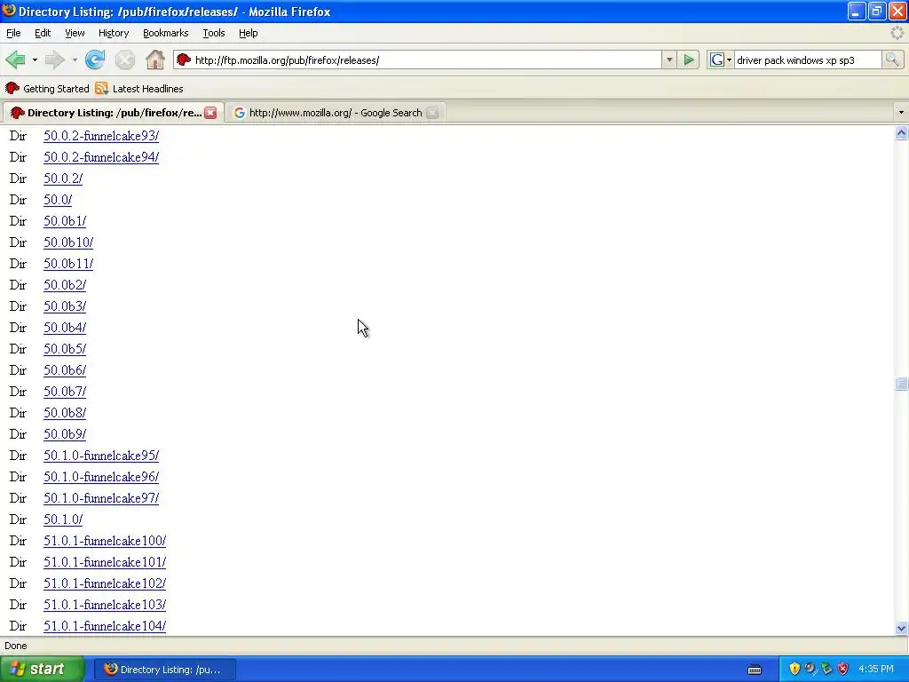Switch to the Google Search tab

coord(336,113)
